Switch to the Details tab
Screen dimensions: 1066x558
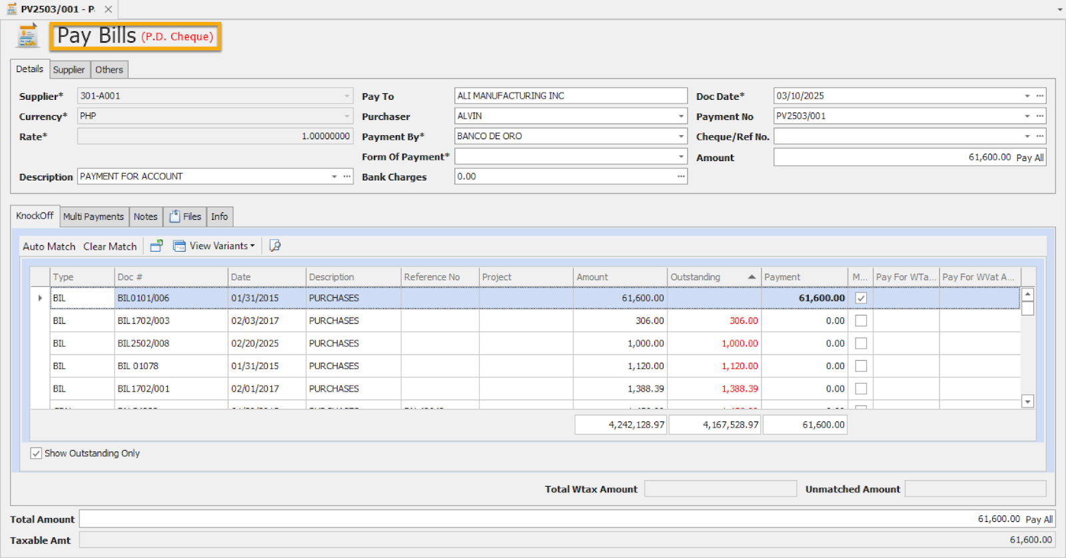29,69
